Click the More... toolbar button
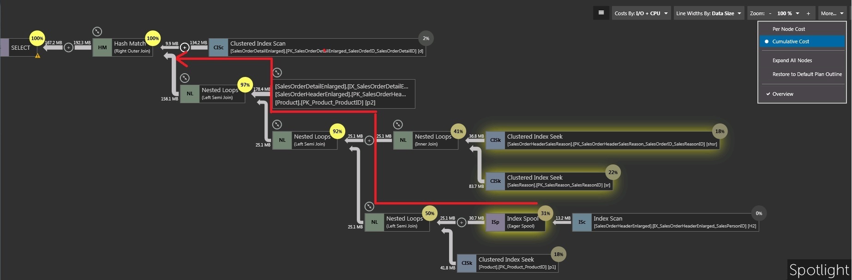The height and width of the screenshot is (280, 852). point(832,13)
